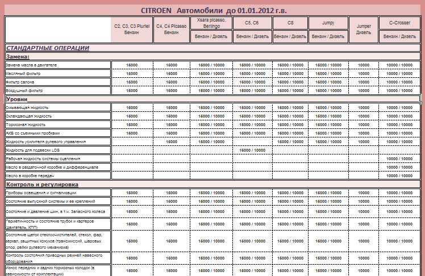Select Jumper '10000' in 'Тормозная жидкость' row
The height and width of the screenshot is (276, 425).
(x=364, y=125)
